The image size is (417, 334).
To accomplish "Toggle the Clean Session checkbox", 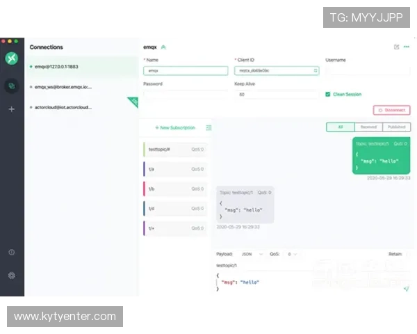I will click(x=328, y=94).
